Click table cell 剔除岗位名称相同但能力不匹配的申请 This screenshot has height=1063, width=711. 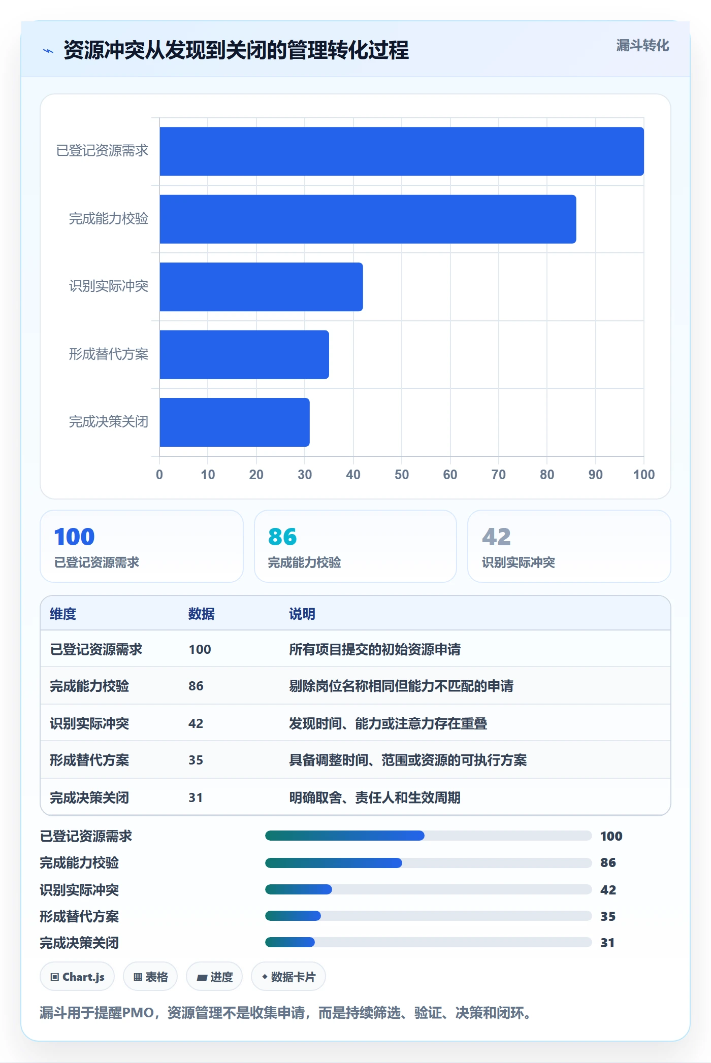tap(401, 686)
